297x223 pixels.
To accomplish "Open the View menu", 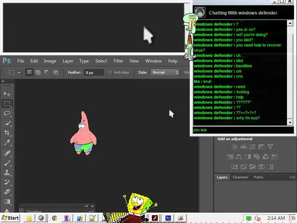I will [134, 61].
